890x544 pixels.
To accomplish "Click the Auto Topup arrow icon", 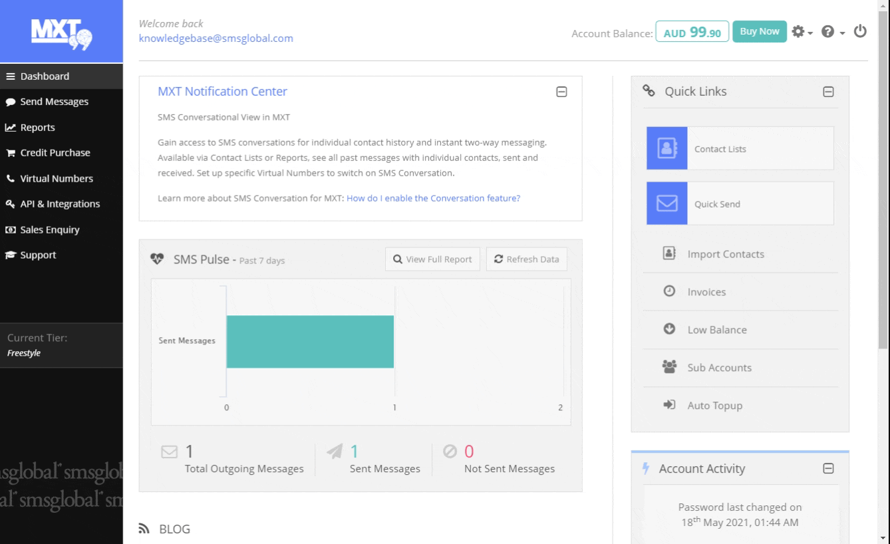I will (670, 405).
